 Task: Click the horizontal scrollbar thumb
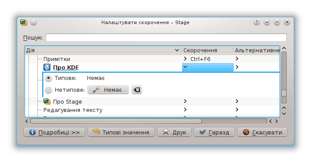point(116,121)
